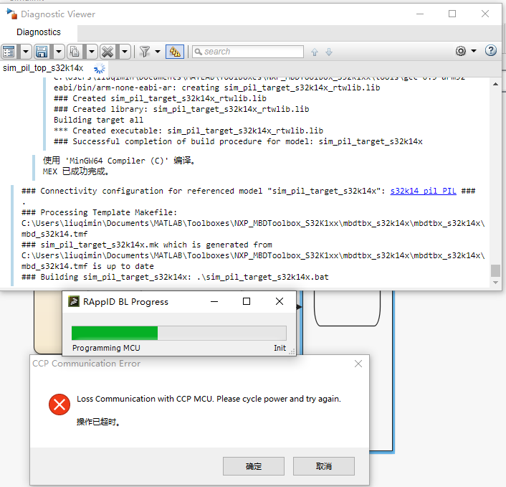Click the 确定 (OK) button

pos(254,466)
